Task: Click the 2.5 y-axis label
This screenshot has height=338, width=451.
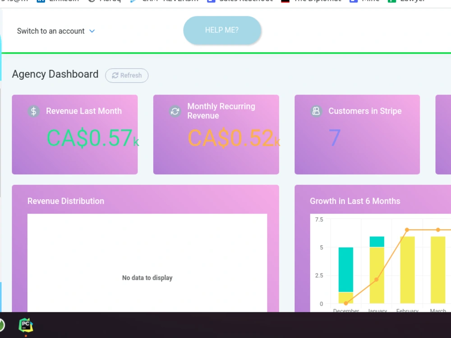Action: [319, 276]
